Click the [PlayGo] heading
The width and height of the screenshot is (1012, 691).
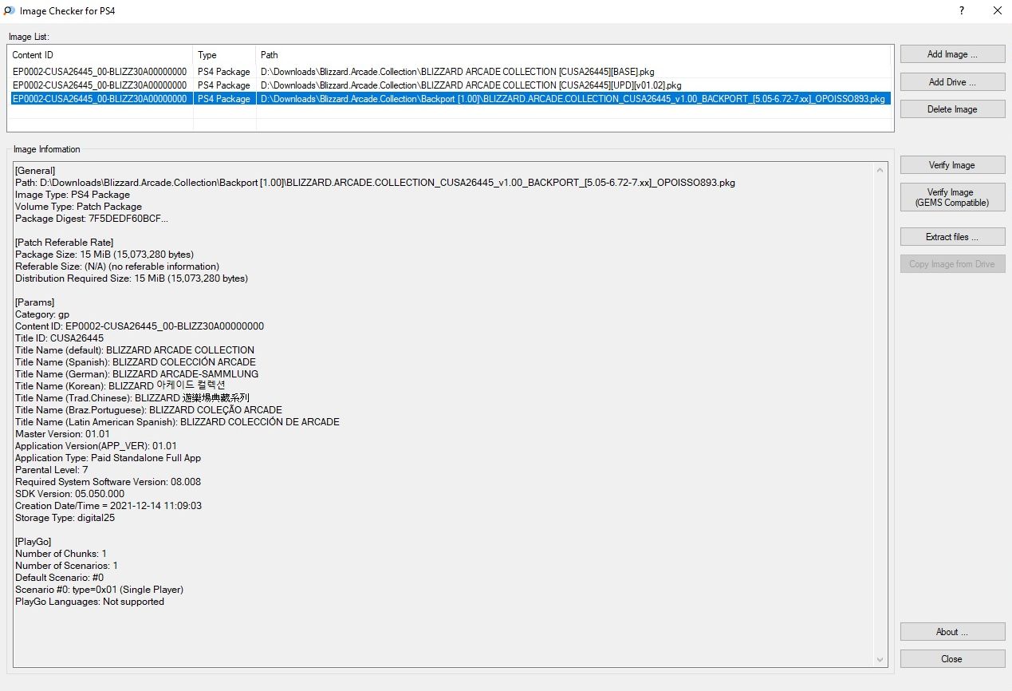tap(33, 542)
